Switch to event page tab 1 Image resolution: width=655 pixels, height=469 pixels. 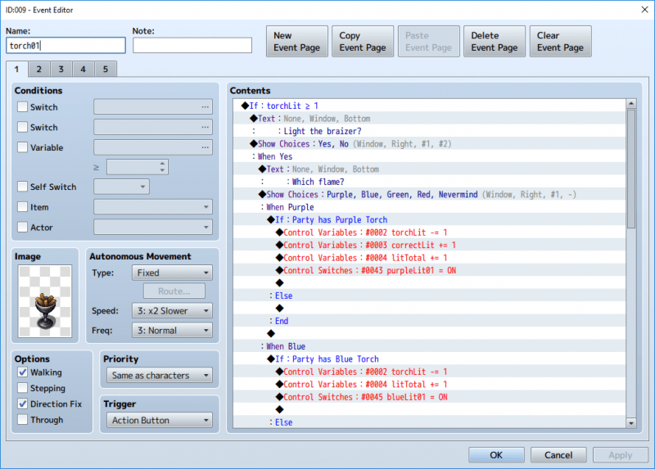tap(16, 70)
